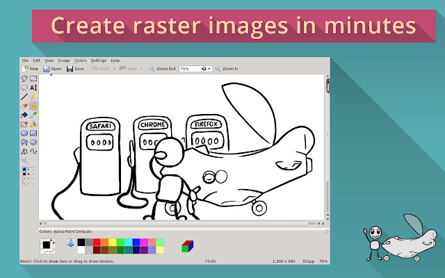The width and height of the screenshot is (445, 278).
Task: Select the Text tool
Action: coord(33,88)
